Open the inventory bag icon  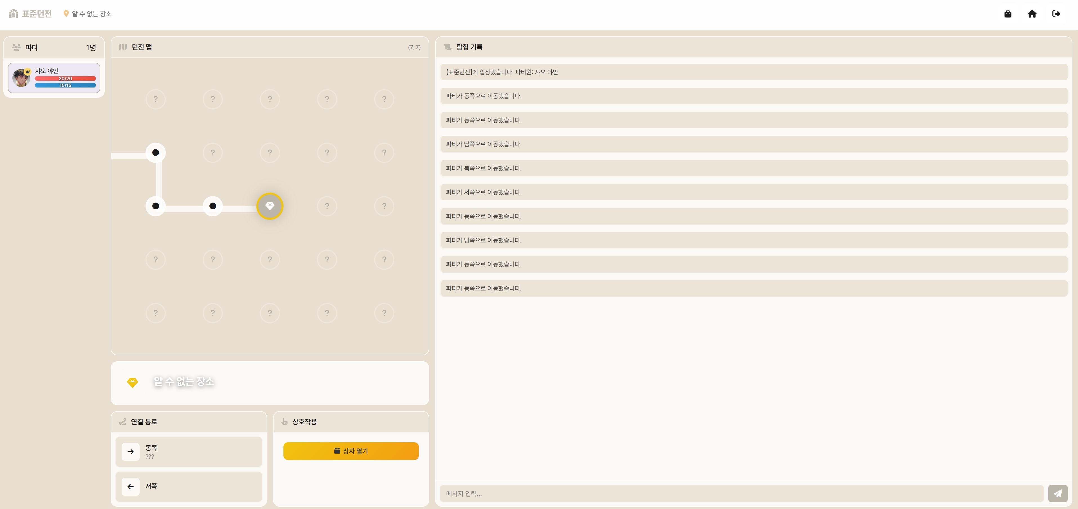pyautogui.click(x=1008, y=14)
